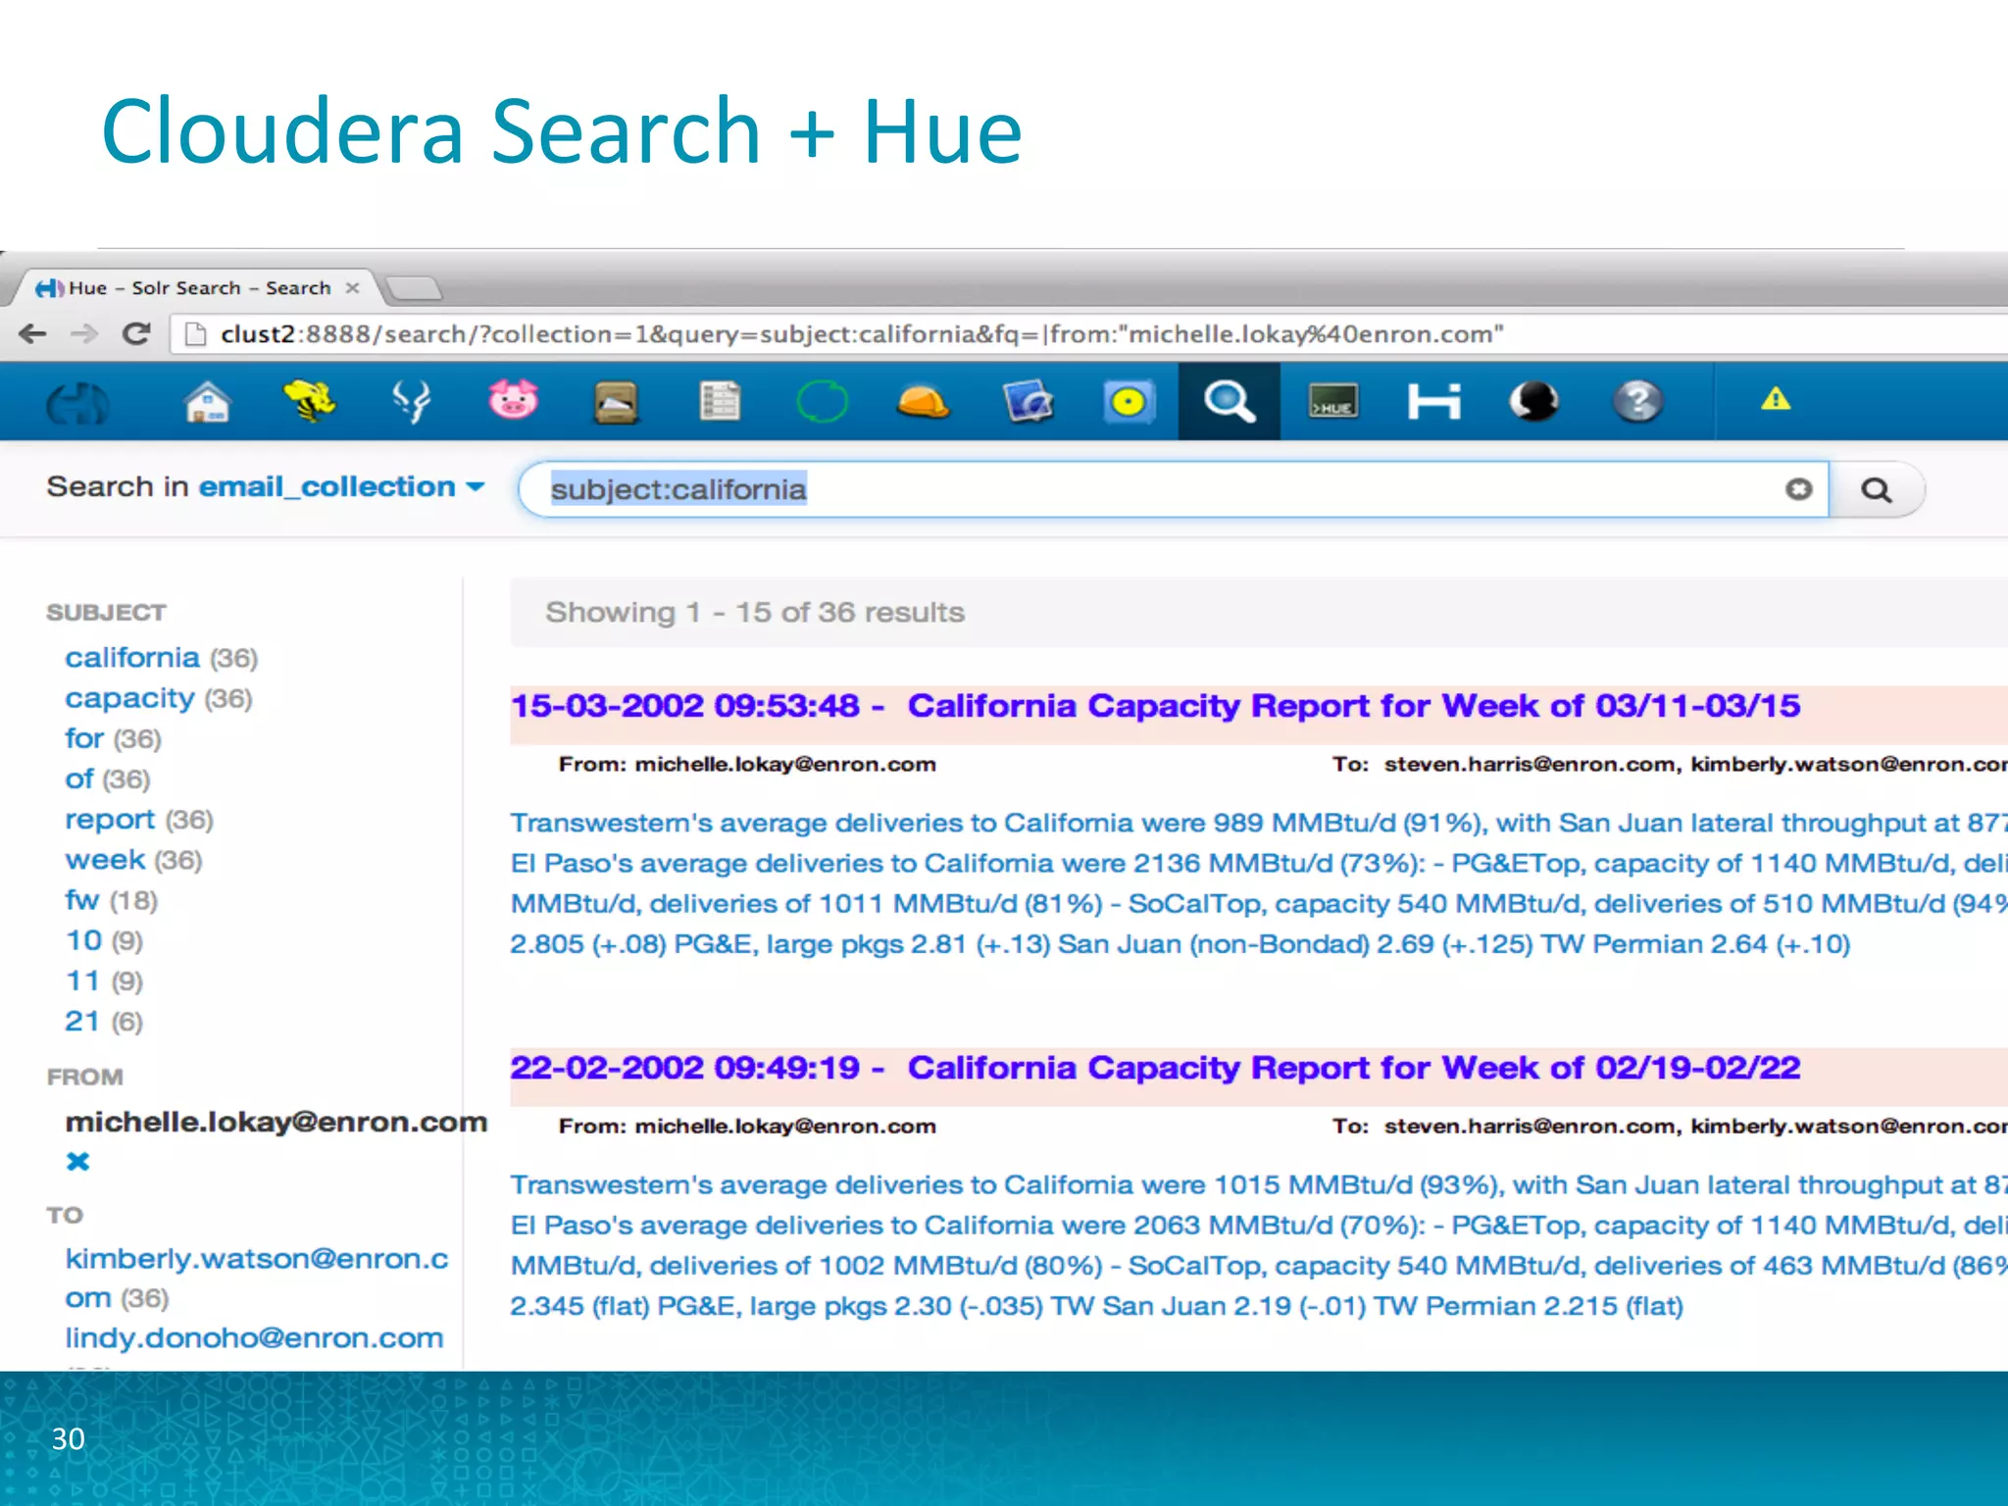Click the second result's From line

pyautogui.click(x=747, y=1127)
